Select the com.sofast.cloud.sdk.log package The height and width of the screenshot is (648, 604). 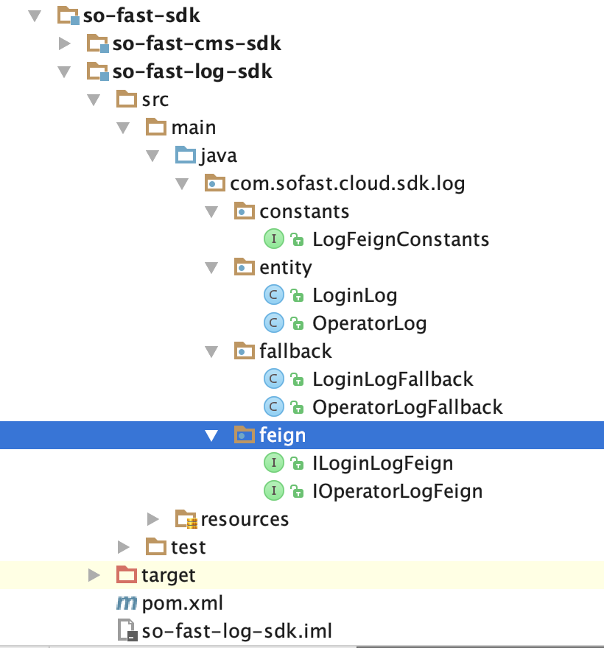(x=347, y=183)
